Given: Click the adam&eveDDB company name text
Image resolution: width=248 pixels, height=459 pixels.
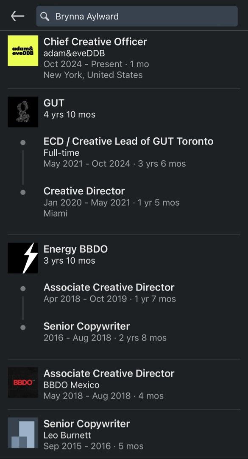Looking at the screenshot, I should (74, 54).
